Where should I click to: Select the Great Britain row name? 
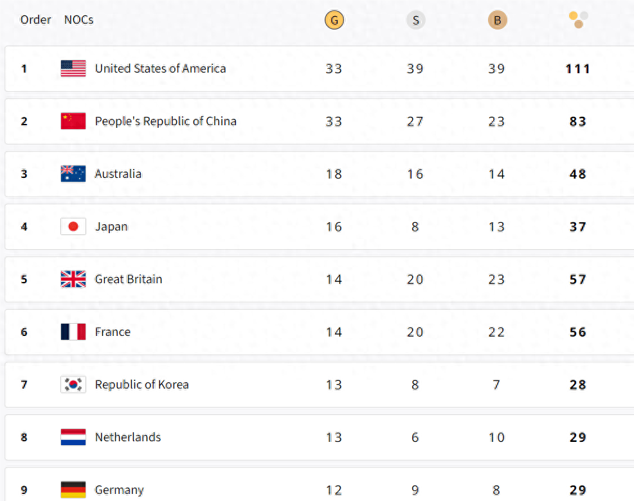click(x=128, y=279)
